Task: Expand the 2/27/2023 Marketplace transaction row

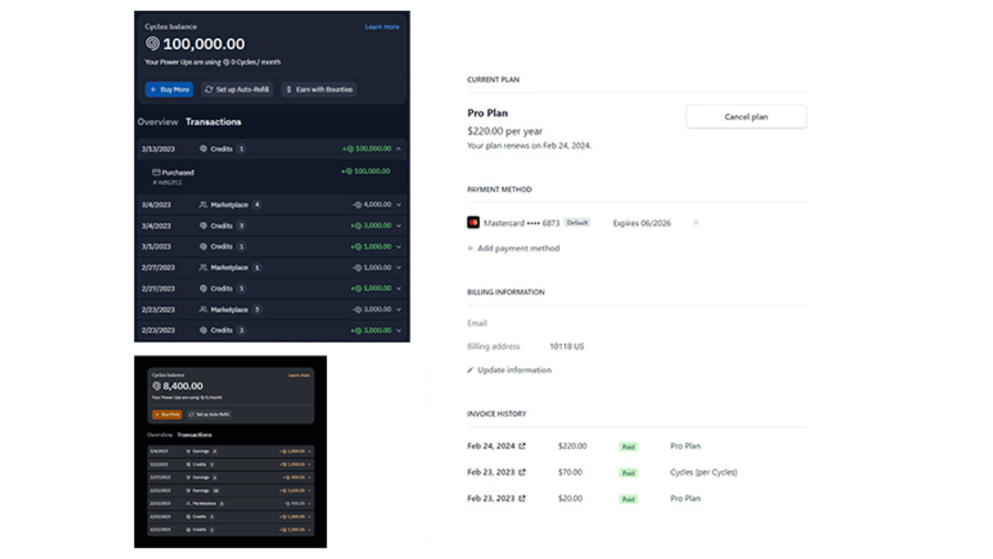Action: pos(399,268)
